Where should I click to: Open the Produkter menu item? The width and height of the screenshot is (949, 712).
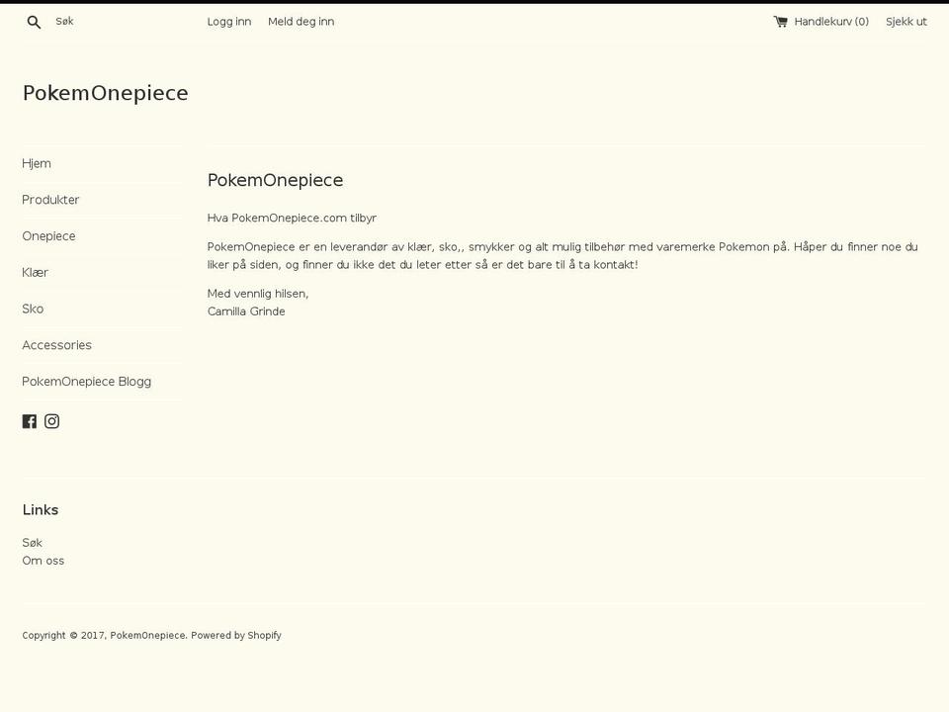coord(50,199)
